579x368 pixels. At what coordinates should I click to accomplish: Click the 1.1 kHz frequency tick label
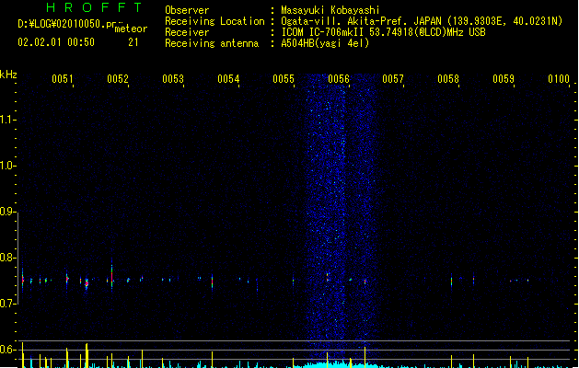(x=7, y=120)
